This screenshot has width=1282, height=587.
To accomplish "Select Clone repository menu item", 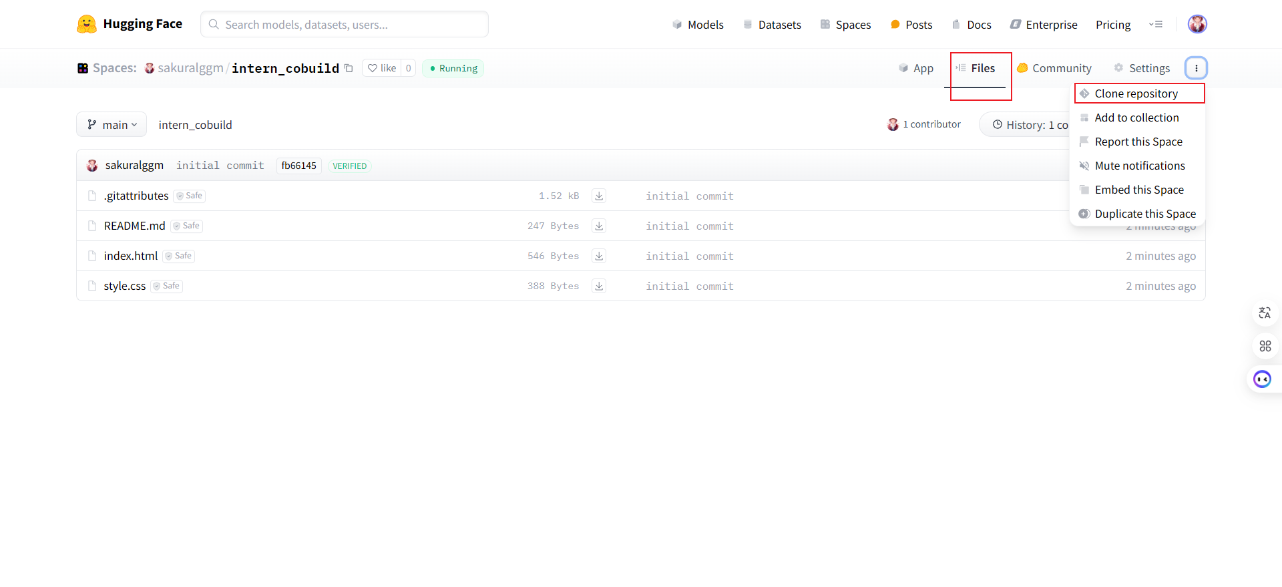I will click(x=1139, y=93).
